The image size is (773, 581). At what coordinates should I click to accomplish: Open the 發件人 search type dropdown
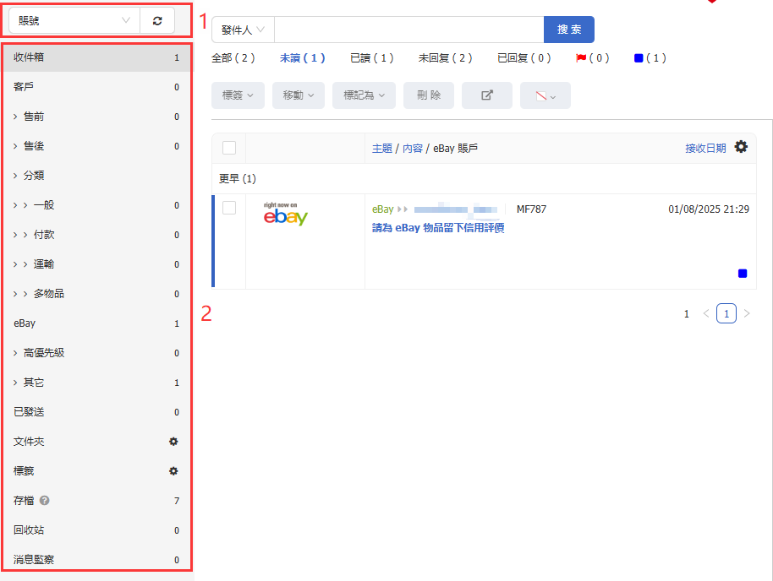click(243, 30)
